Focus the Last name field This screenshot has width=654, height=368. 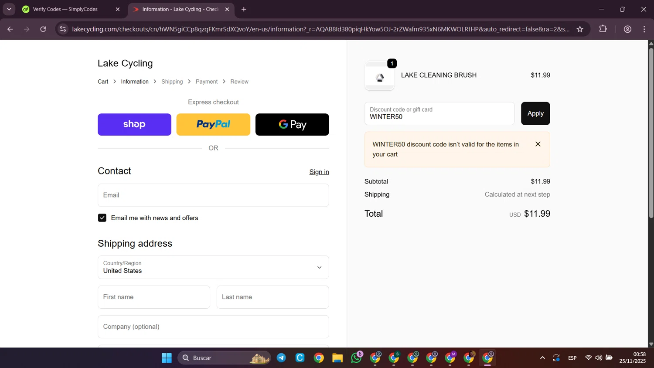tap(273, 297)
